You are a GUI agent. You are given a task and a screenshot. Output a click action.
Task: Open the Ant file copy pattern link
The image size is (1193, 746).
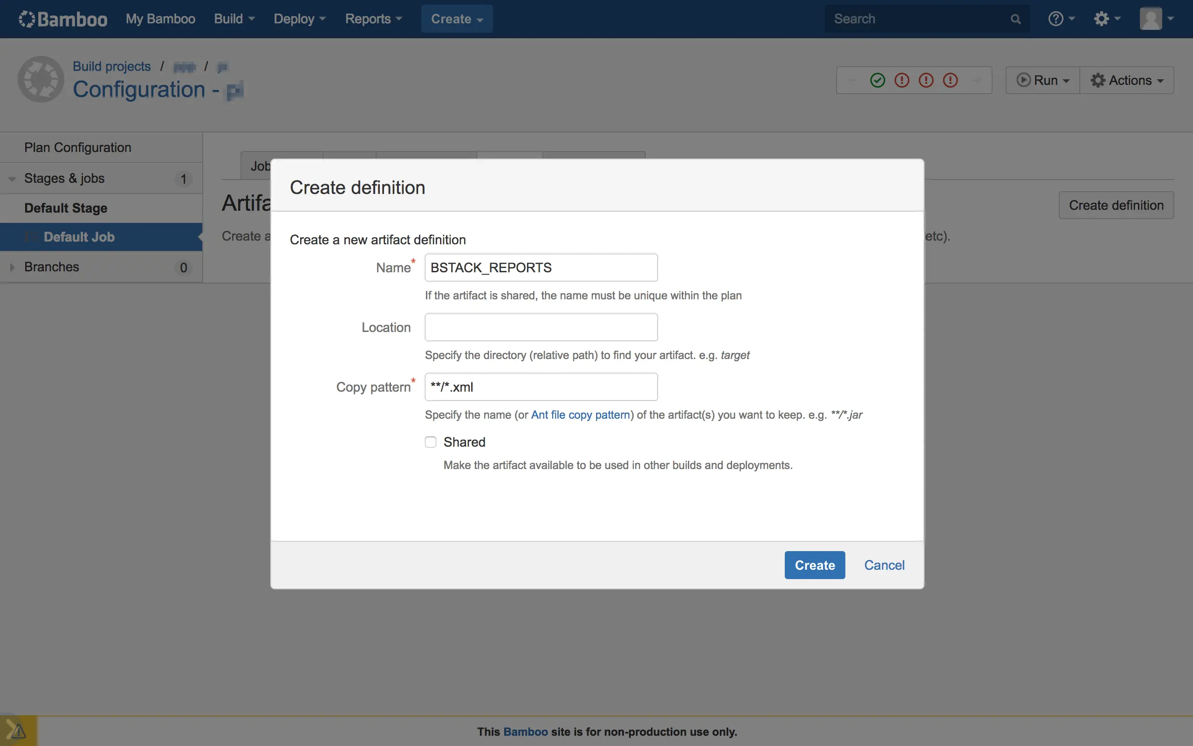click(580, 415)
